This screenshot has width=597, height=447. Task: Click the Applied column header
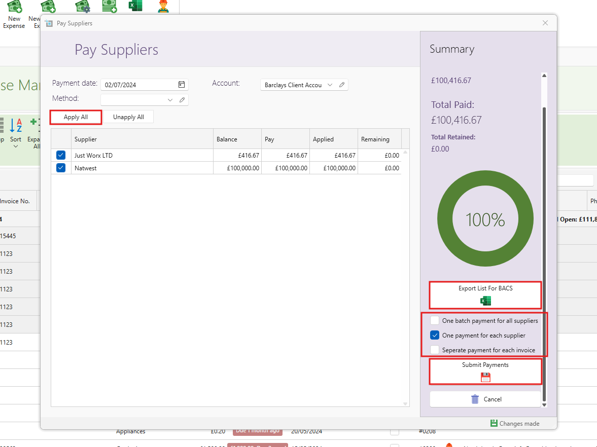[x=334, y=139]
